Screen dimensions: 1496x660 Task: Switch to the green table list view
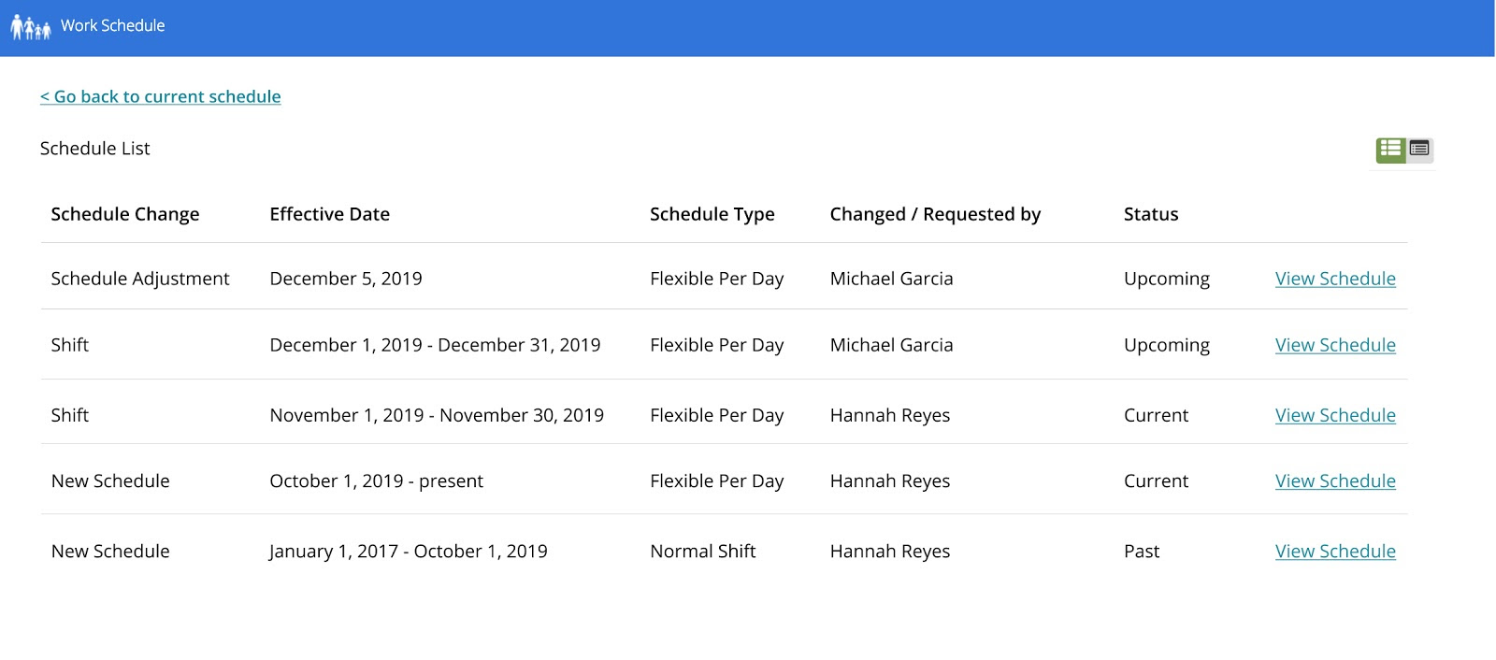1390,149
